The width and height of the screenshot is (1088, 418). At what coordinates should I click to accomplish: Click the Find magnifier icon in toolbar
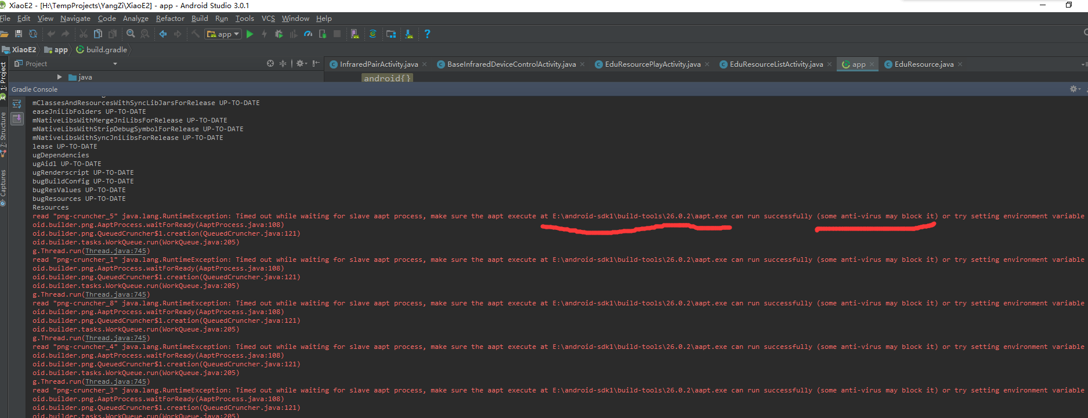131,34
